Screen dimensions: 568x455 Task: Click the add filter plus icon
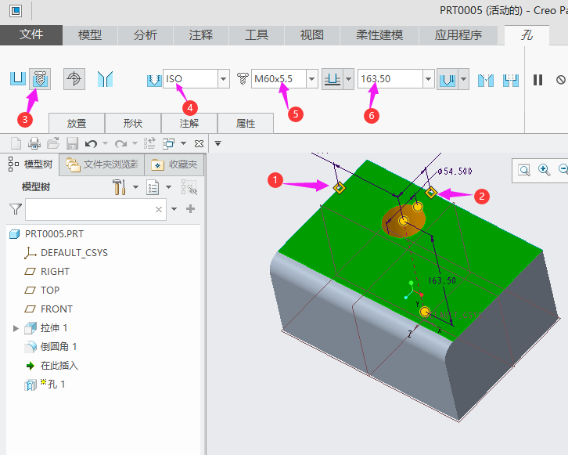[x=191, y=209]
